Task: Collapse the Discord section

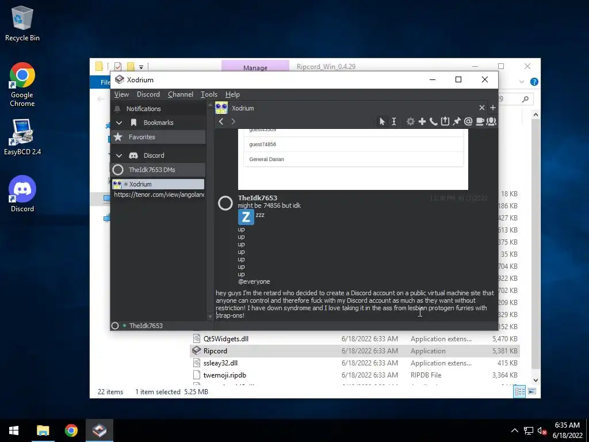Action: pyautogui.click(x=118, y=155)
